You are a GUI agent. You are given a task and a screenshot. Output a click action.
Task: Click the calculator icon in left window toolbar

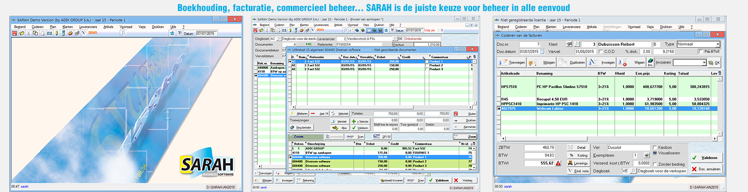63,33
